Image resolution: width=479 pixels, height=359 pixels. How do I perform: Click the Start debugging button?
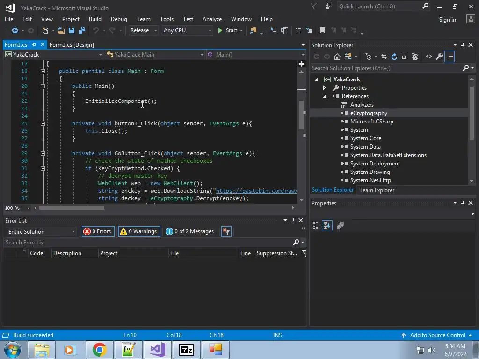click(x=228, y=30)
